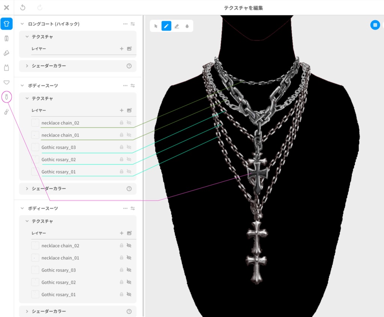Toggle visibility of lower necklace chain_01 layer
Screen dimensions: 384x317
pyautogui.click(x=129, y=257)
